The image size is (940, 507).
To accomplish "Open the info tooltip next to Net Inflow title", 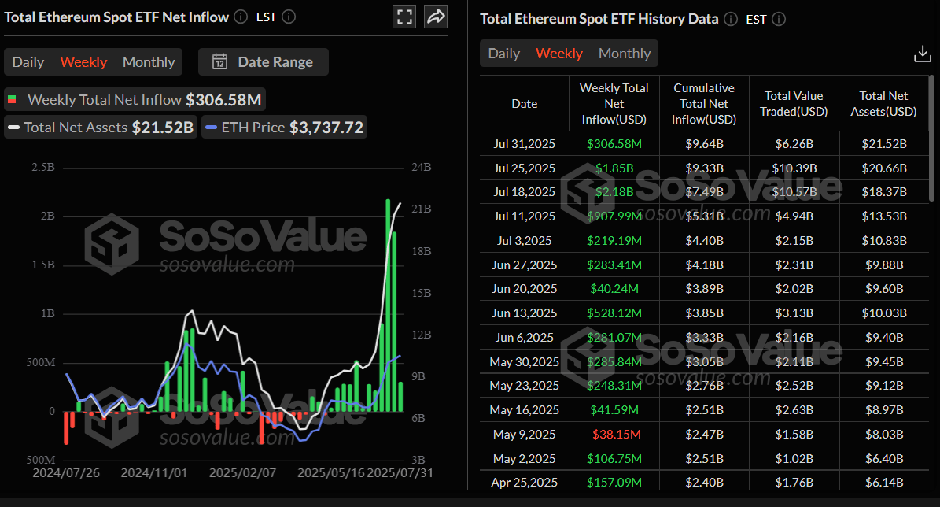I will tap(239, 16).
